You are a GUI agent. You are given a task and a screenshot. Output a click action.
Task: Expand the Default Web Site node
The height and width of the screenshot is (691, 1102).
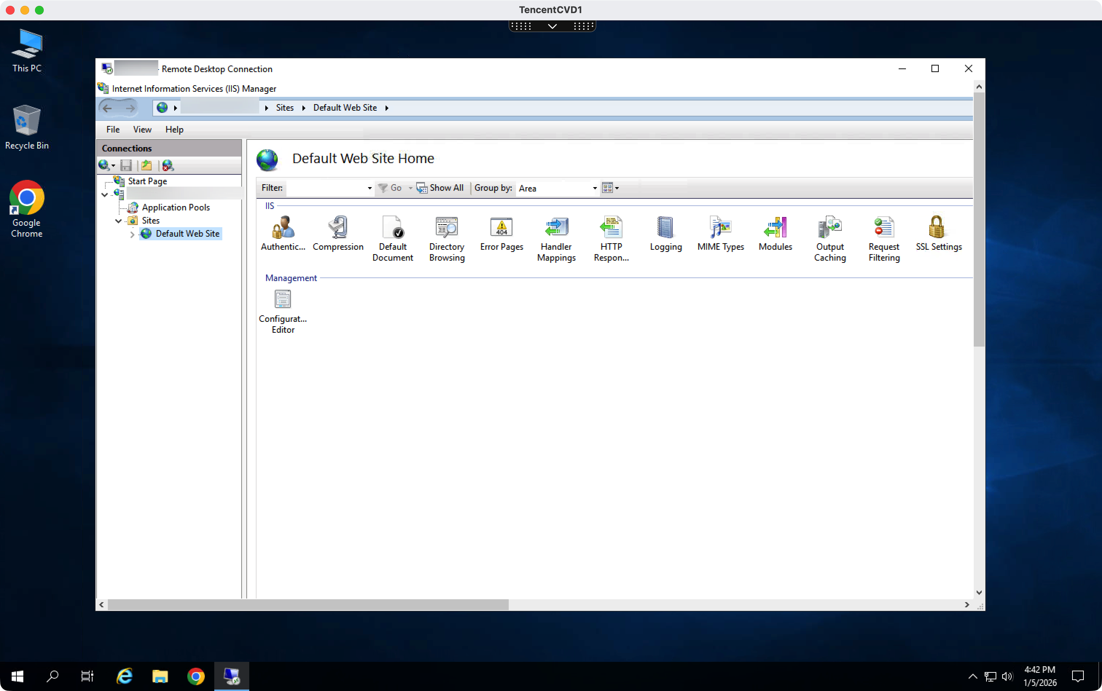click(x=132, y=234)
